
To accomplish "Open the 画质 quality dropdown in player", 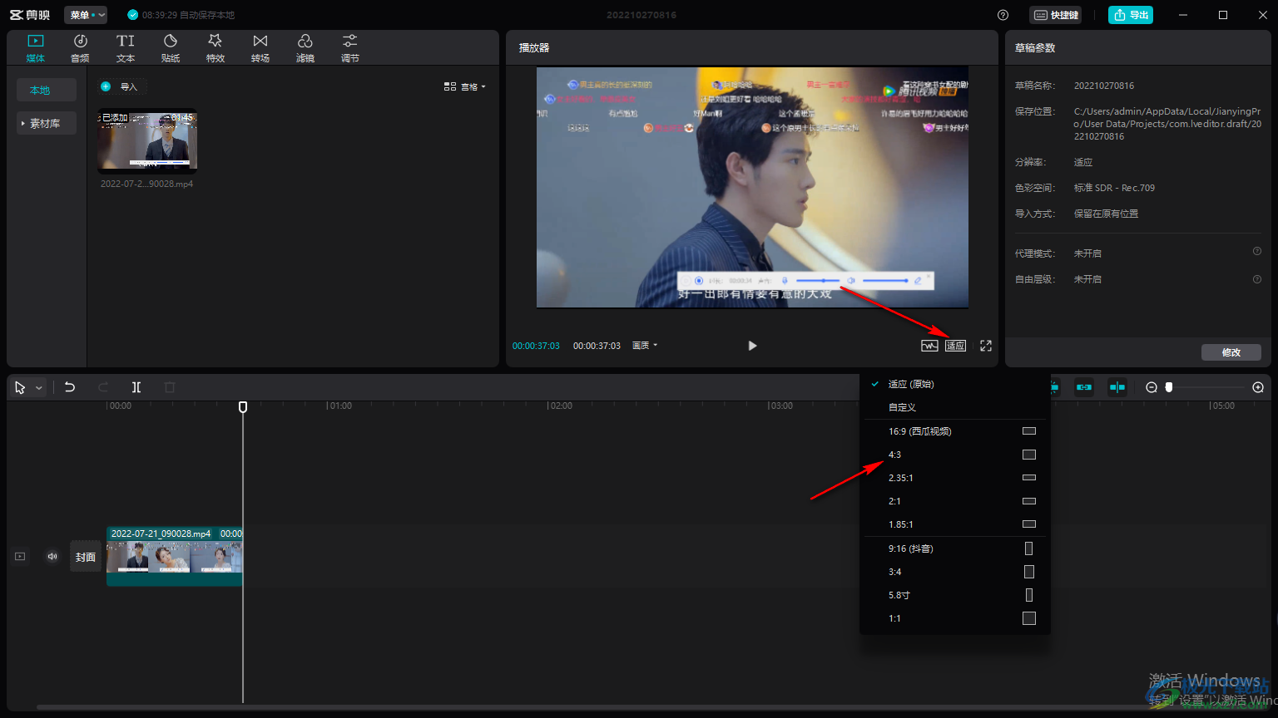I will 645,346.
